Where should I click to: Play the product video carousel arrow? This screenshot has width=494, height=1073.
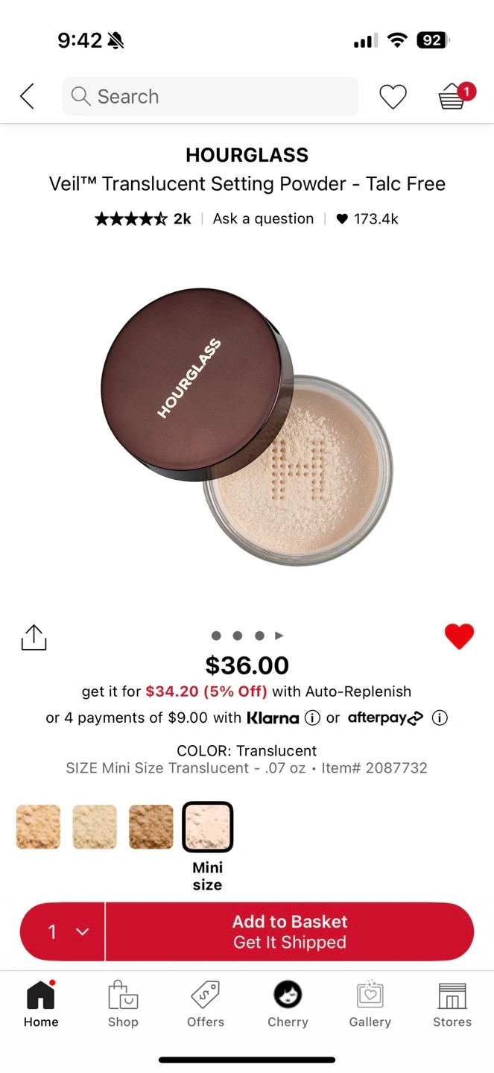coord(279,636)
